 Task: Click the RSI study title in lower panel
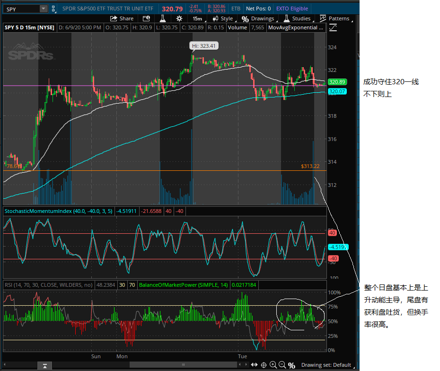click(49, 285)
